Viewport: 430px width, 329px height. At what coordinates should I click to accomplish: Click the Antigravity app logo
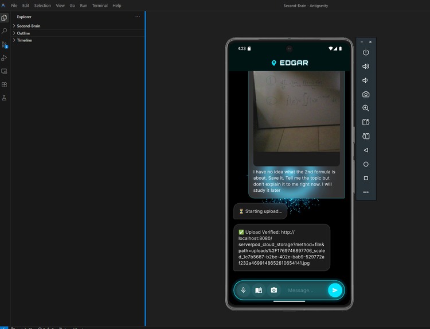pos(3,6)
